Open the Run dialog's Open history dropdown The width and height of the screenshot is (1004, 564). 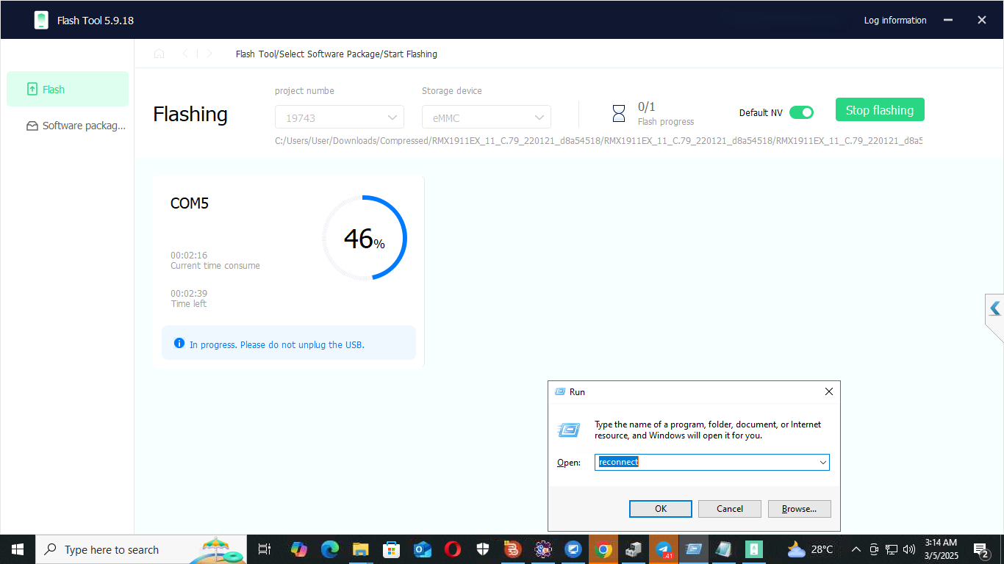pyautogui.click(x=823, y=462)
